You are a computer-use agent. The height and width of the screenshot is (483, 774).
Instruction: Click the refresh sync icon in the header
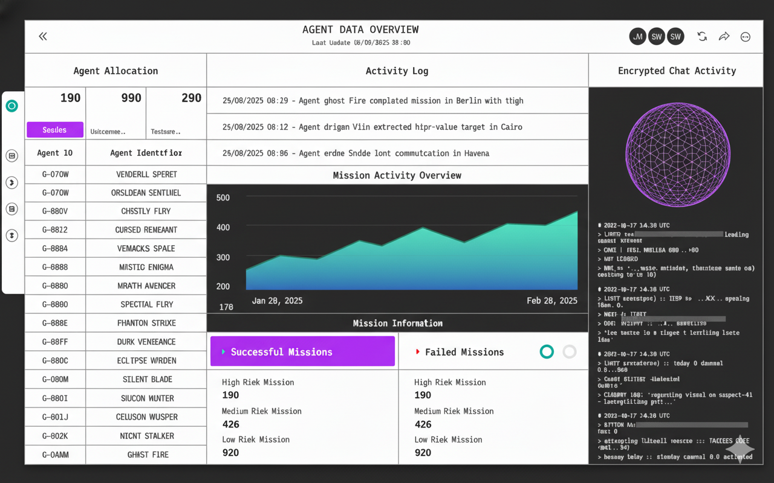(702, 37)
